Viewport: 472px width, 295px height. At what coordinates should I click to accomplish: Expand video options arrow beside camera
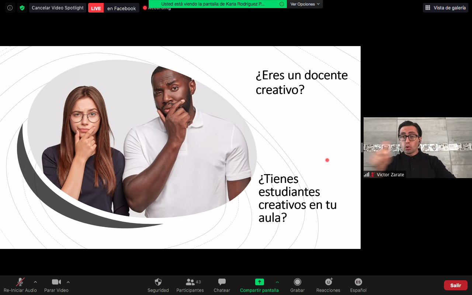click(x=68, y=282)
